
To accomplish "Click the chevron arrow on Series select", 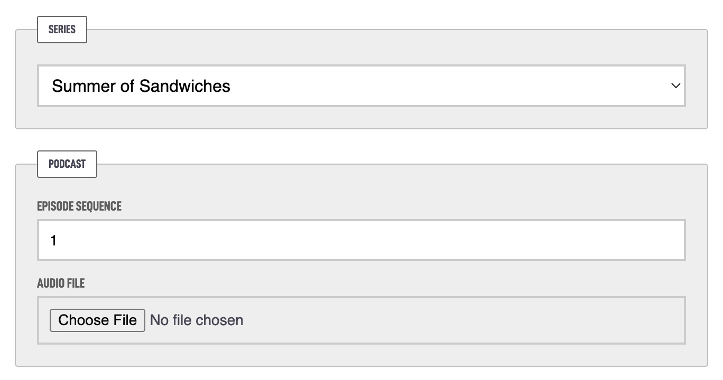I will click(675, 85).
